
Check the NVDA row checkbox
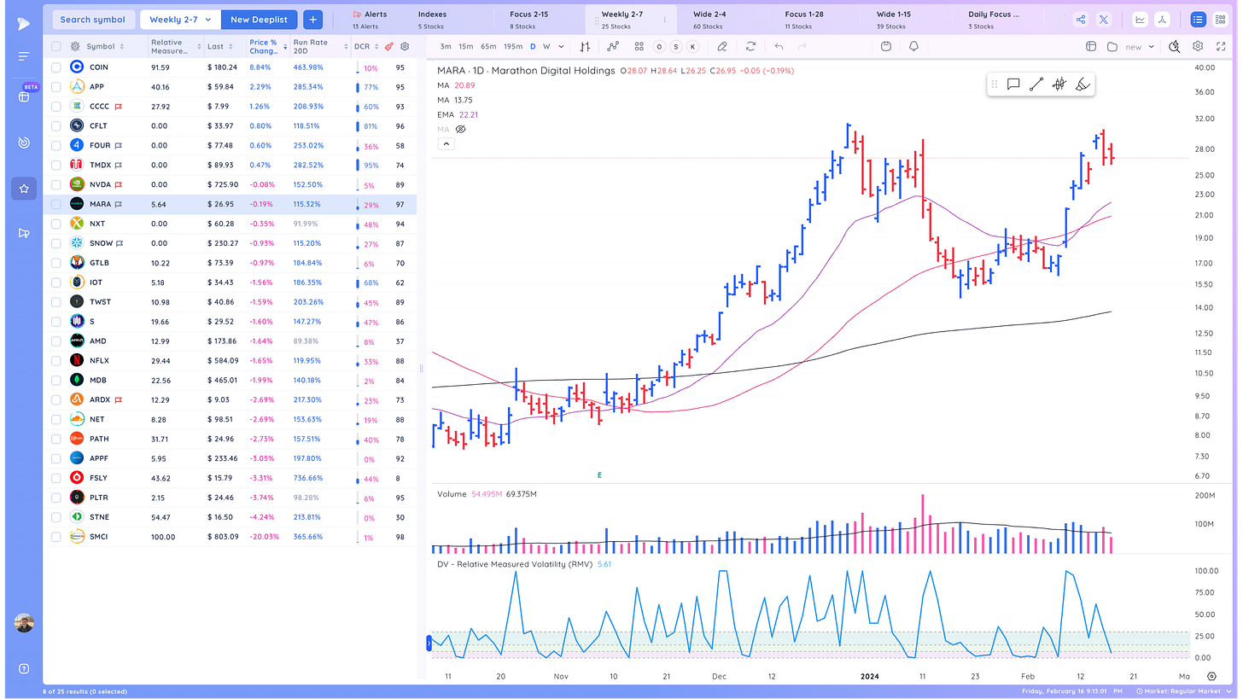pyautogui.click(x=55, y=184)
